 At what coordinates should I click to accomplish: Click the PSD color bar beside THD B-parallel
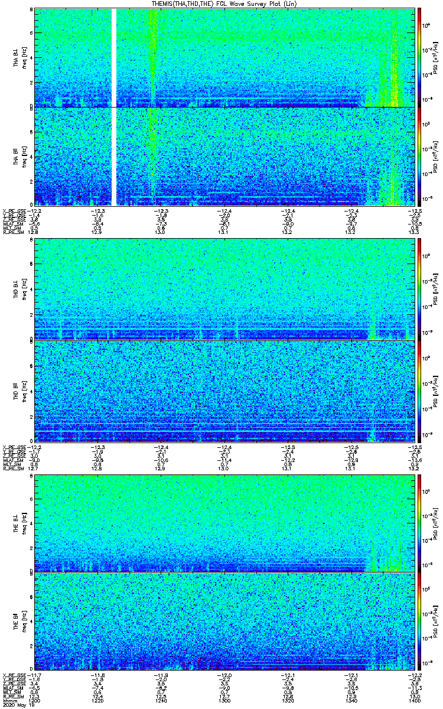[420, 392]
